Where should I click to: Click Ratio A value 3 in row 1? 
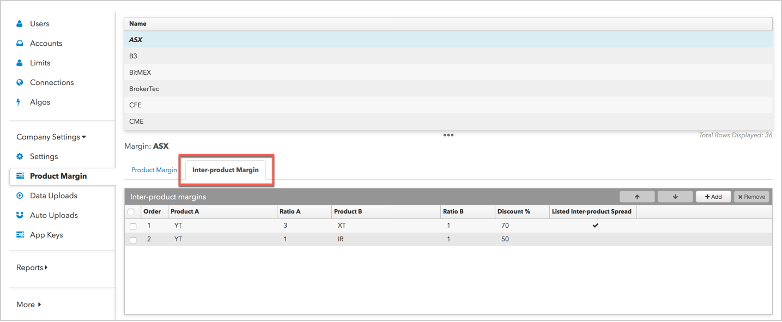[x=285, y=225]
